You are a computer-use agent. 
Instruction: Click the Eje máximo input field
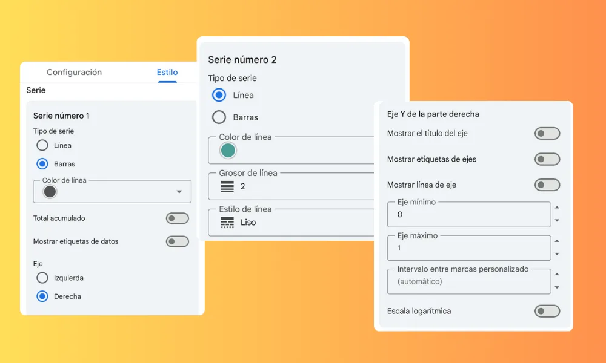coord(468,248)
